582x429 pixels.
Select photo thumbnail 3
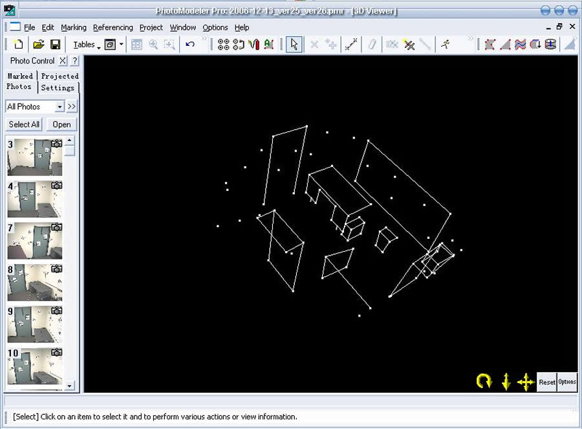tap(35, 157)
